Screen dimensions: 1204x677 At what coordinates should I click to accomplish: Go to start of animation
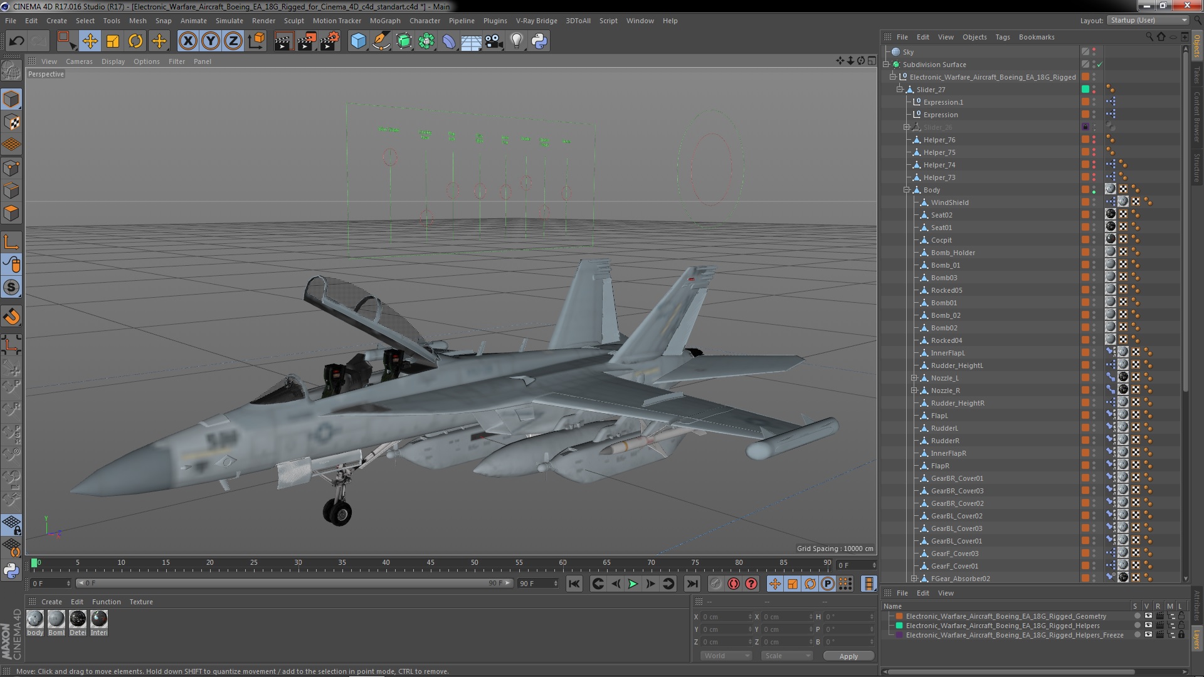click(x=574, y=584)
